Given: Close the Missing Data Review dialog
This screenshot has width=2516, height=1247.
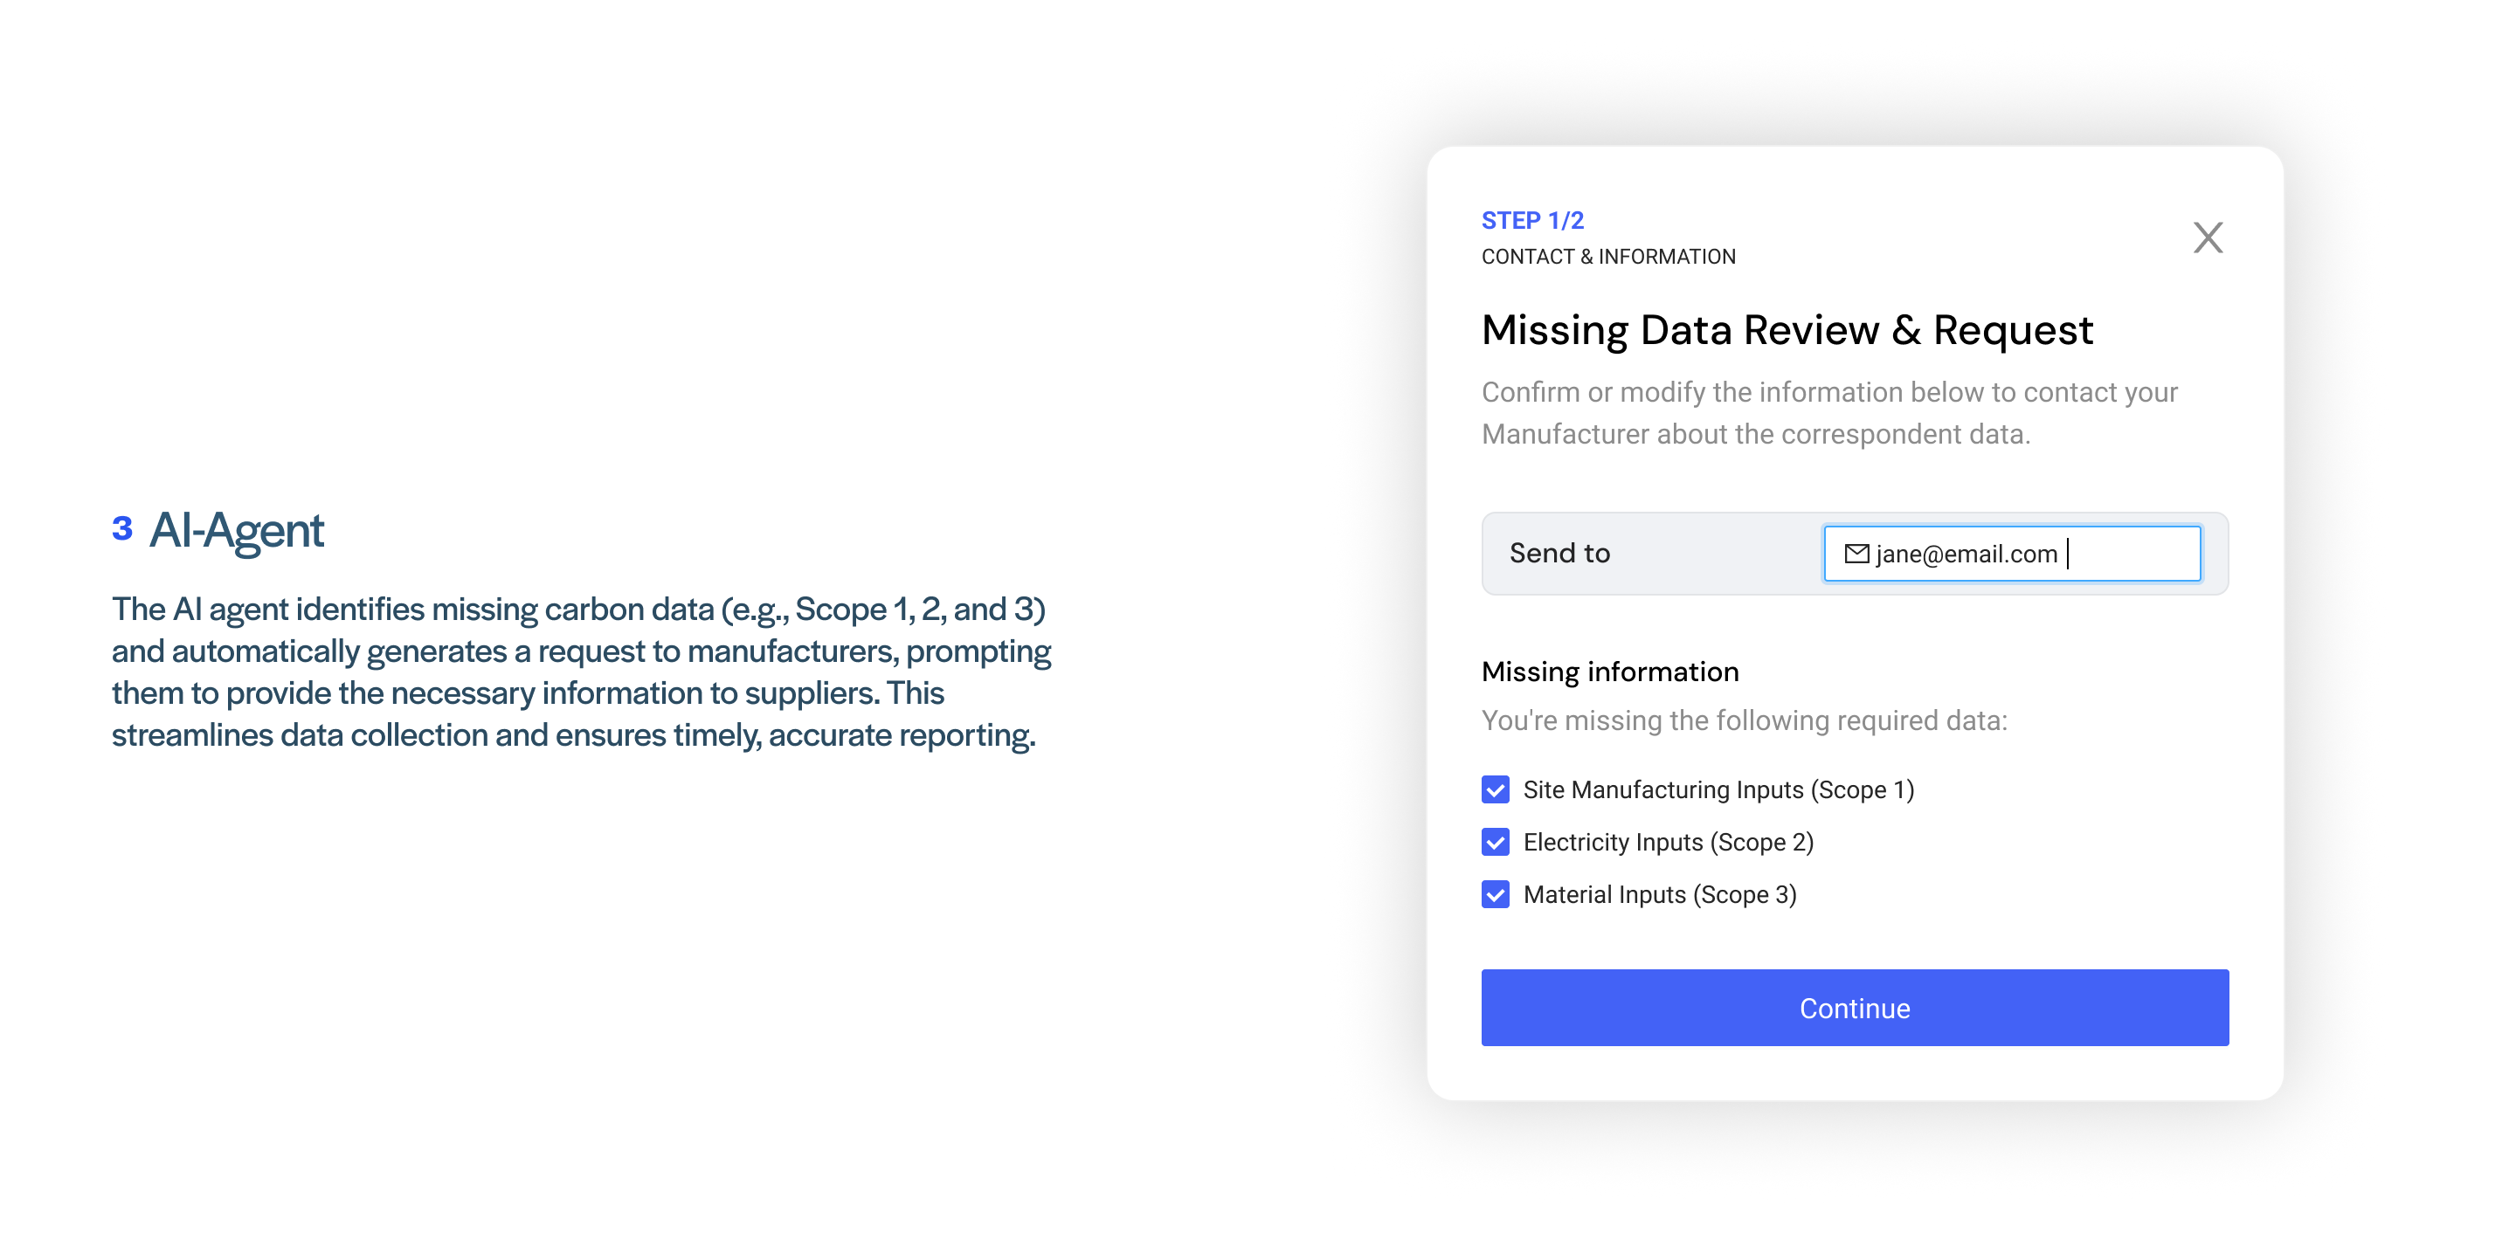Looking at the screenshot, I should [2208, 238].
